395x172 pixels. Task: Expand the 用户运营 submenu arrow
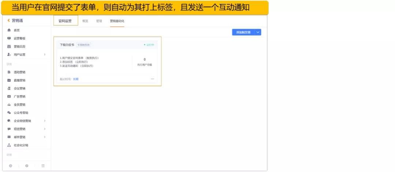45,55
